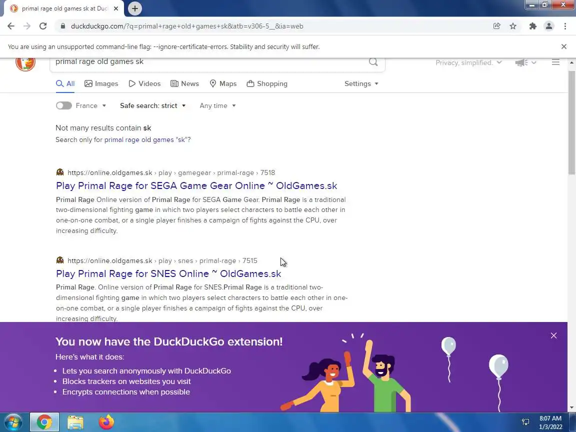This screenshot has height=432, width=576.
Task: Expand the Privacy, simplified dropdown
Action: point(468,63)
